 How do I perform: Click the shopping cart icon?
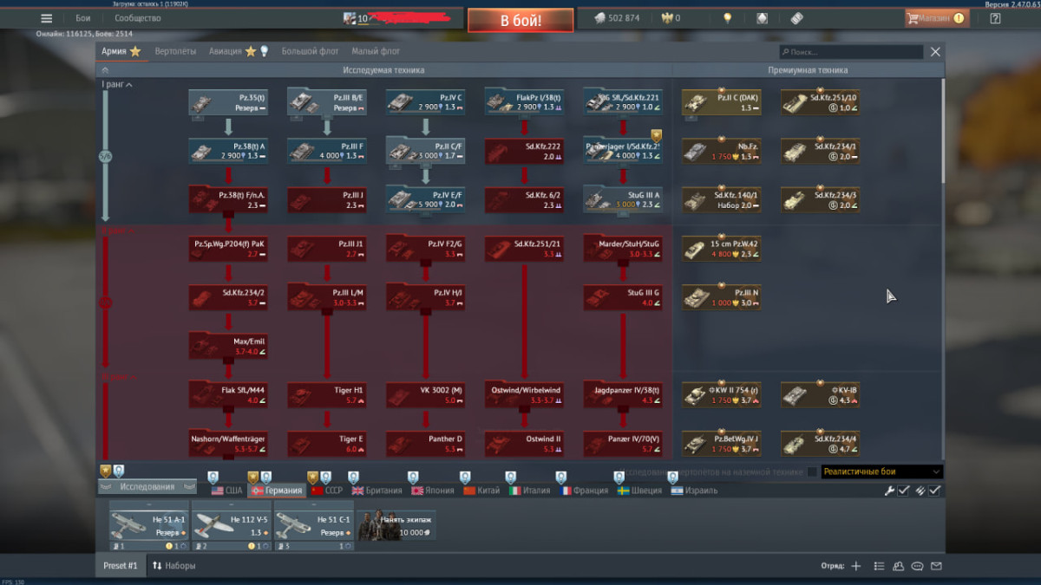click(913, 18)
